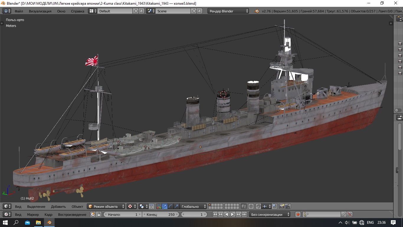Open the Кадр menu in timeline
The width and height of the screenshot is (403, 227).
pos(48,214)
